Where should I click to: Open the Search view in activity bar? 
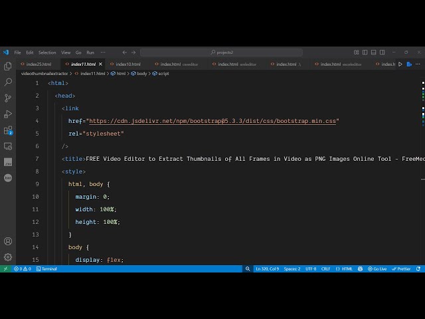8,82
